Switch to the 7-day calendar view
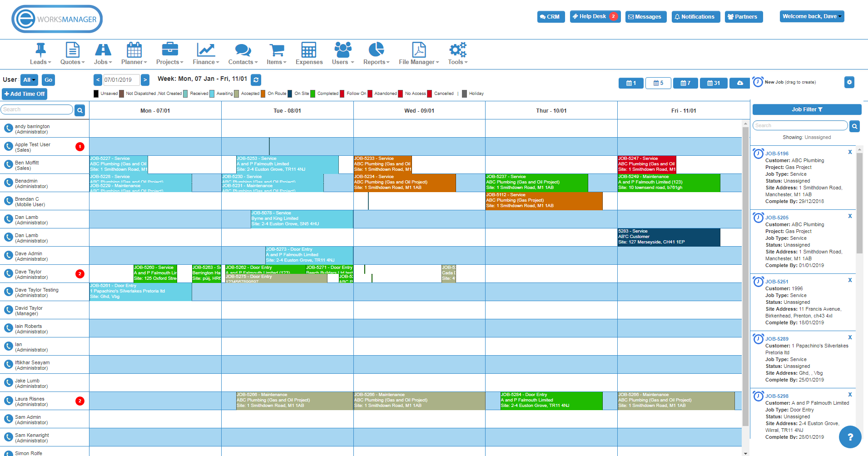Image resolution: width=868 pixels, height=456 pixels. 685,83
